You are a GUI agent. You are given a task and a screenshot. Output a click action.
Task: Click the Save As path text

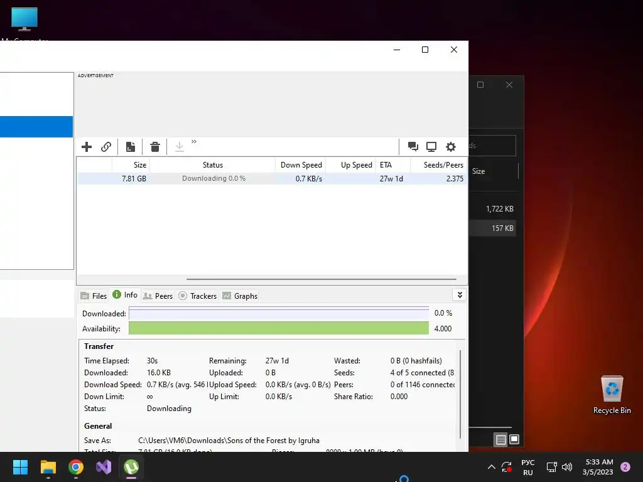click(x=229, y=441)
